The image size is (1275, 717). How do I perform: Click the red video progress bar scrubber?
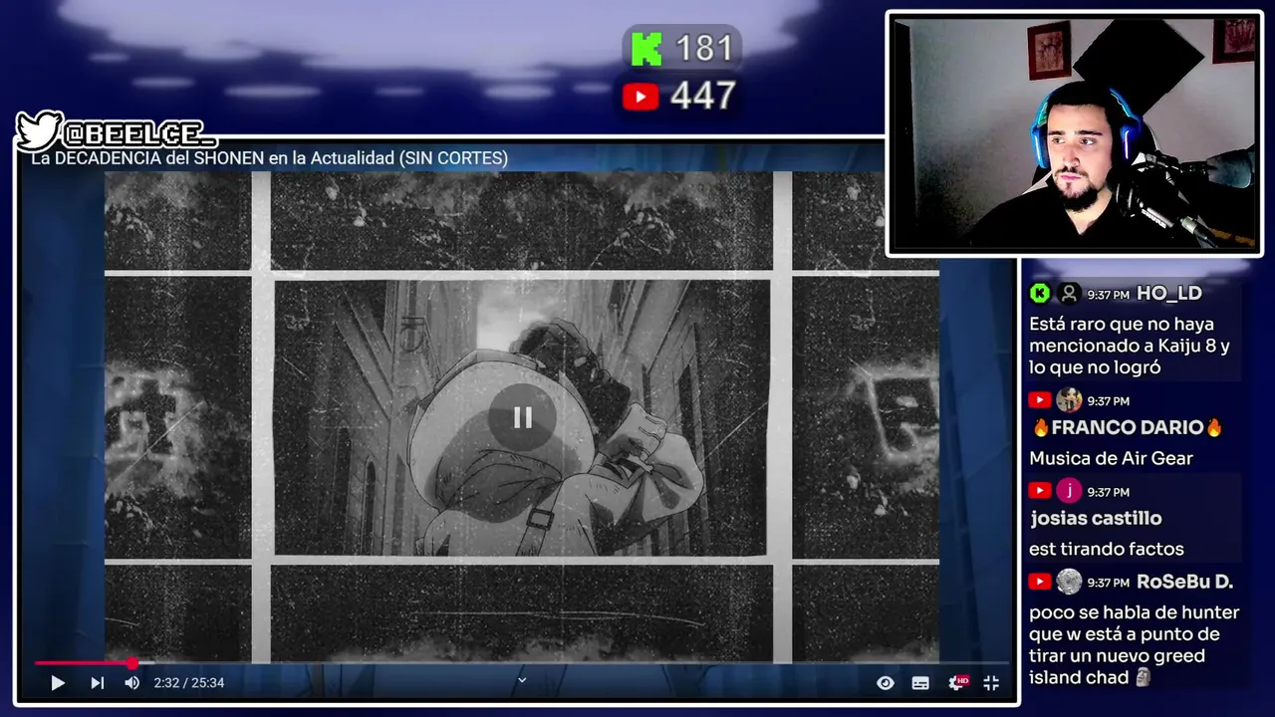(132, 663)
